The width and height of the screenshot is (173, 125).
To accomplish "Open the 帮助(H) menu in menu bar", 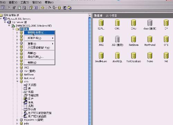I will 49,2.
